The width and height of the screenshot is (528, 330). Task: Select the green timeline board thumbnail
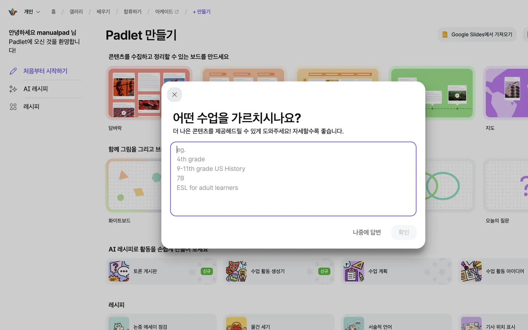point(450,93)
